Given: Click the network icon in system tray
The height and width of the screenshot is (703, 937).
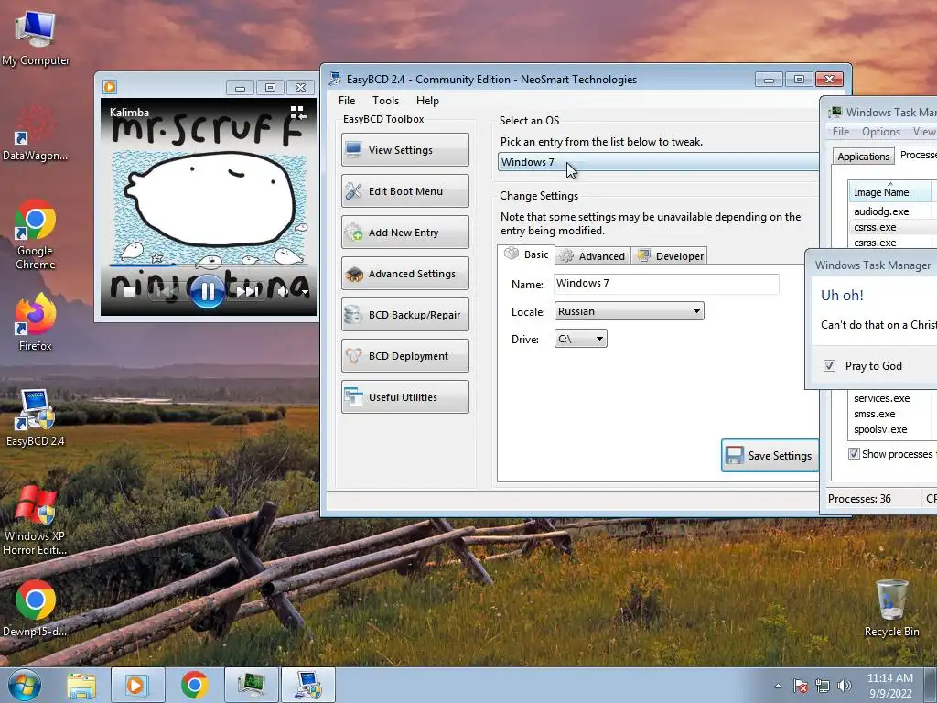Looking at the screenshot, I should point(823,686).
